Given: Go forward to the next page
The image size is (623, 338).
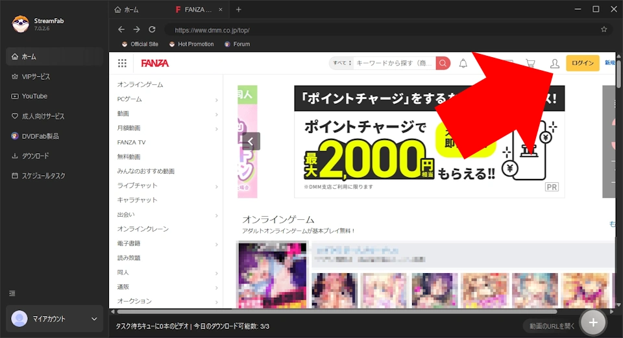Looking at the screenshot, I should pyautogui.click(x=137, y=29).
